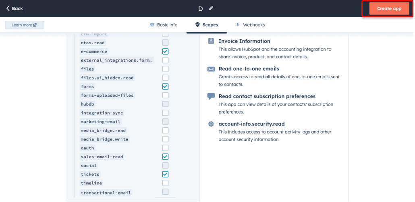The image size is (415, 202).
Task: Click the hubdb checkbox
Action: [166, 104]
